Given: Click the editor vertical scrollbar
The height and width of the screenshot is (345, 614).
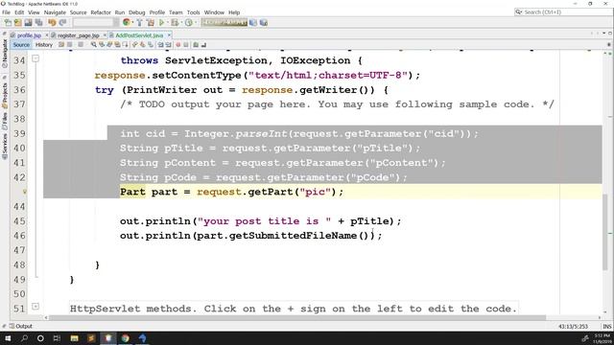Looking at the screenshot, I should click(x=604, y=231).
